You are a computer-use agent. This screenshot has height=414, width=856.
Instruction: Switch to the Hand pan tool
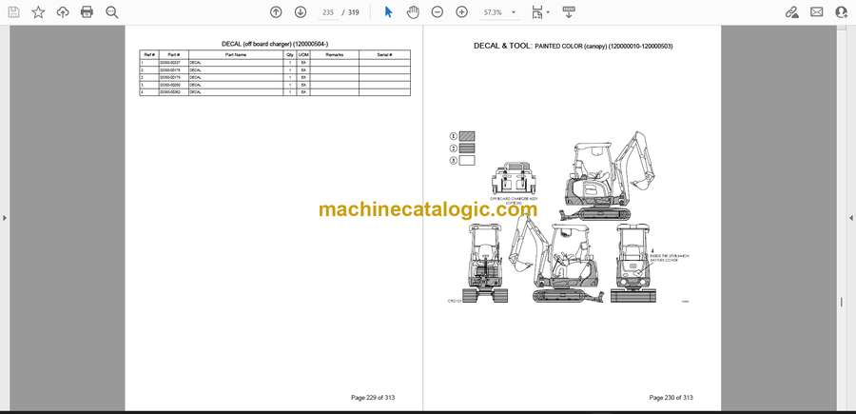[x=414, y=12]
